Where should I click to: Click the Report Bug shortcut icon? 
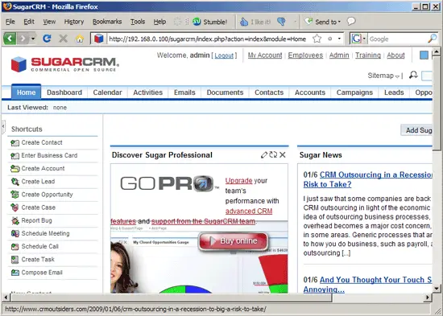pos(15,220)
